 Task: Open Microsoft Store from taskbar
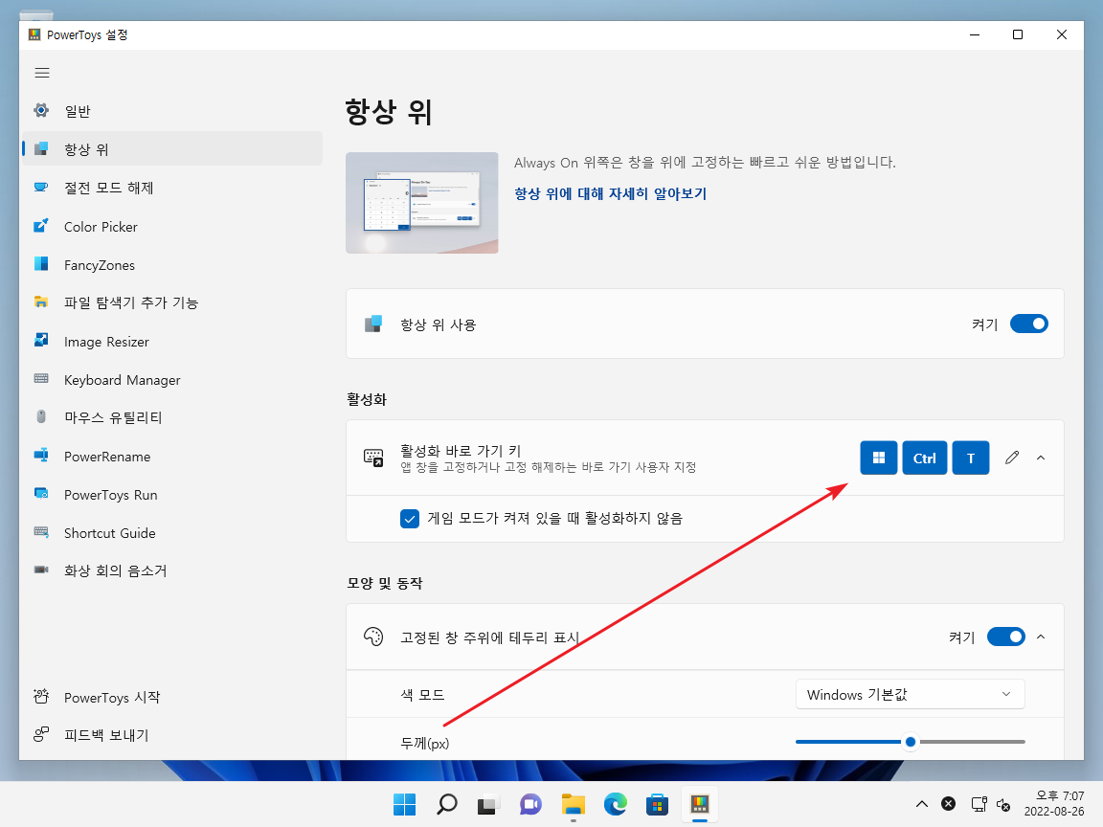click(x=657, y=804)
